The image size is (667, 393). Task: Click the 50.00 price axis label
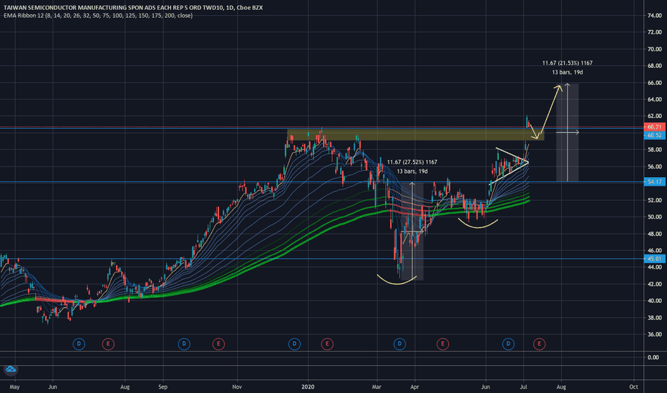(654, 217)
